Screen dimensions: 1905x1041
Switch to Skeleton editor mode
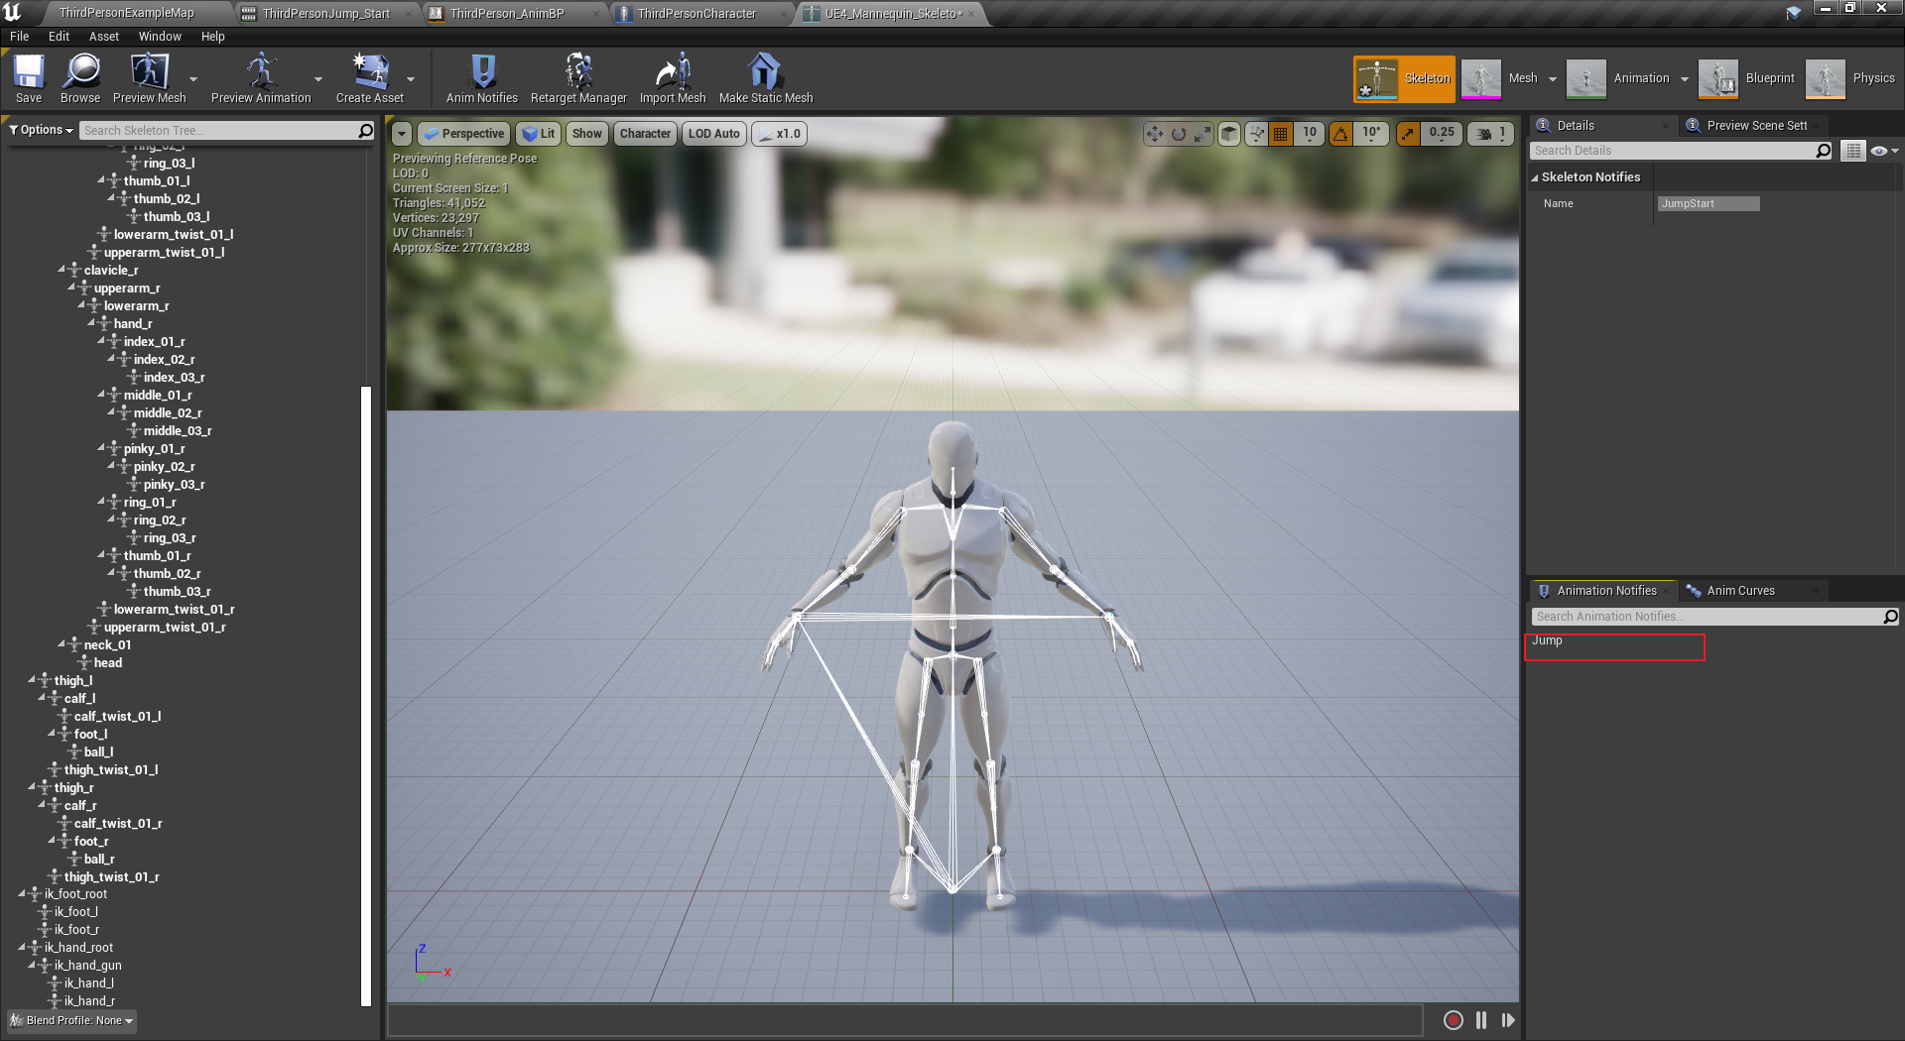coord(1404,78)
